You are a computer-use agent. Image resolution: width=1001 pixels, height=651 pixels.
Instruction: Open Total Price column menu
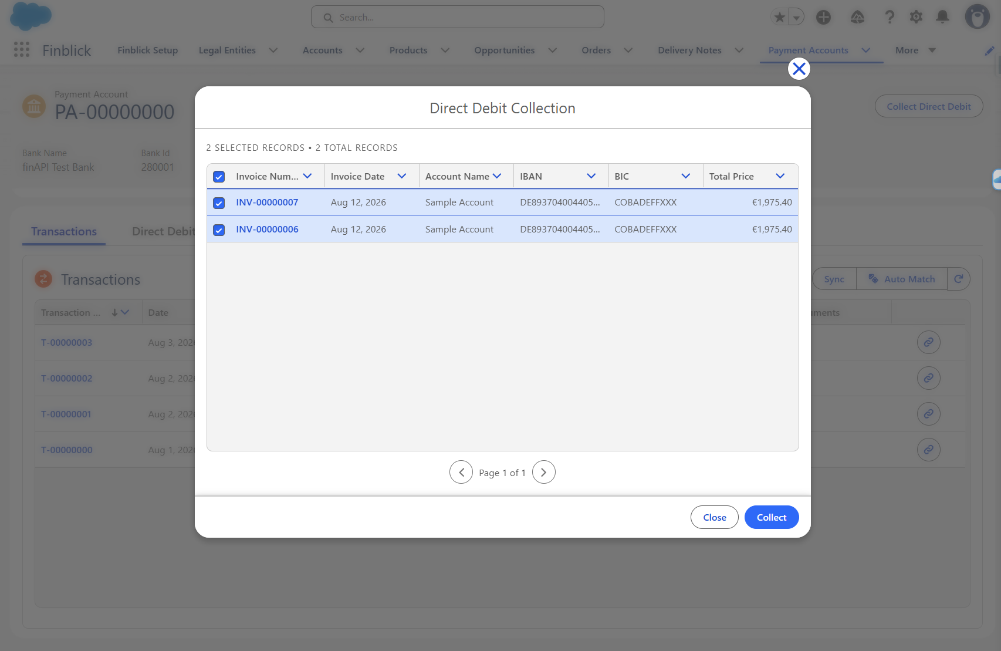pyautogui.click(x=780, y=176)
